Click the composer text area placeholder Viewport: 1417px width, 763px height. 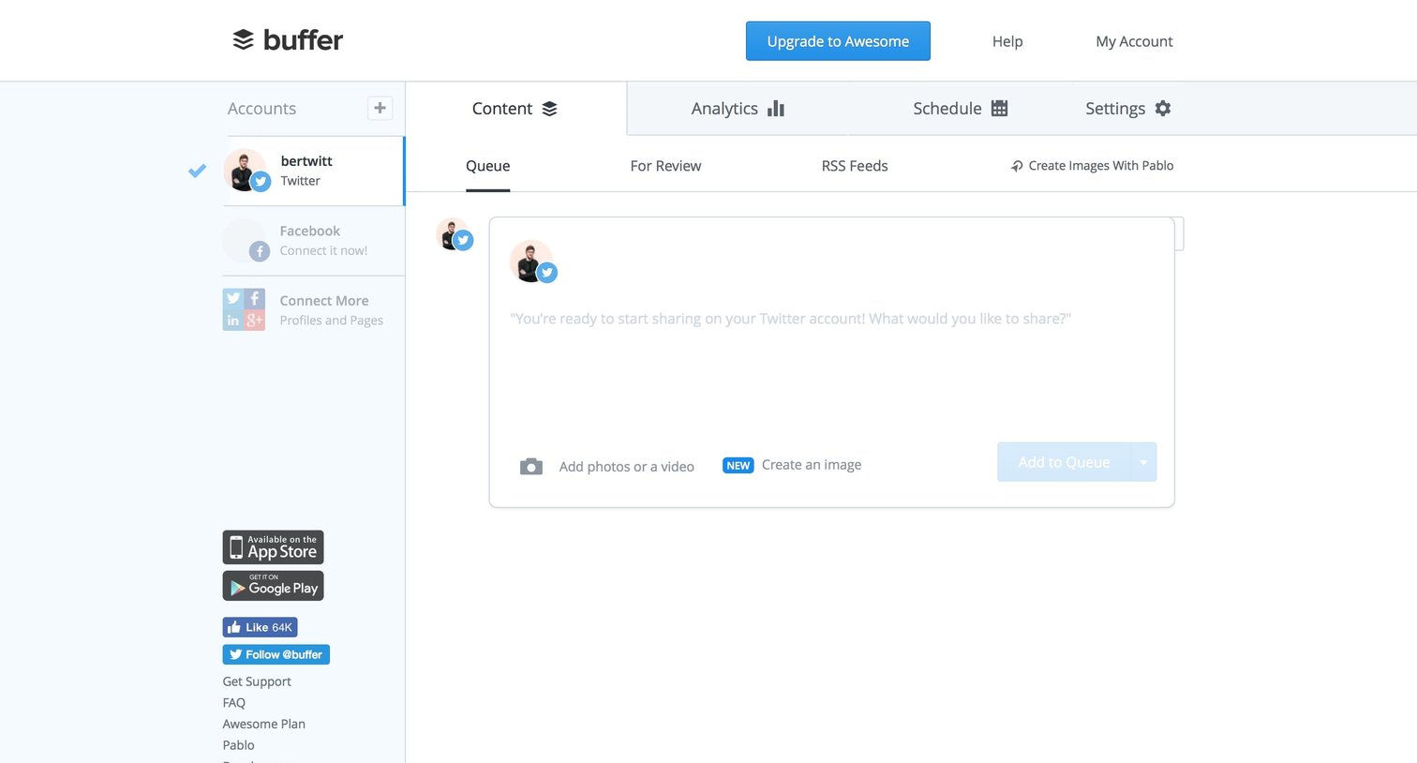coord(790,319)
